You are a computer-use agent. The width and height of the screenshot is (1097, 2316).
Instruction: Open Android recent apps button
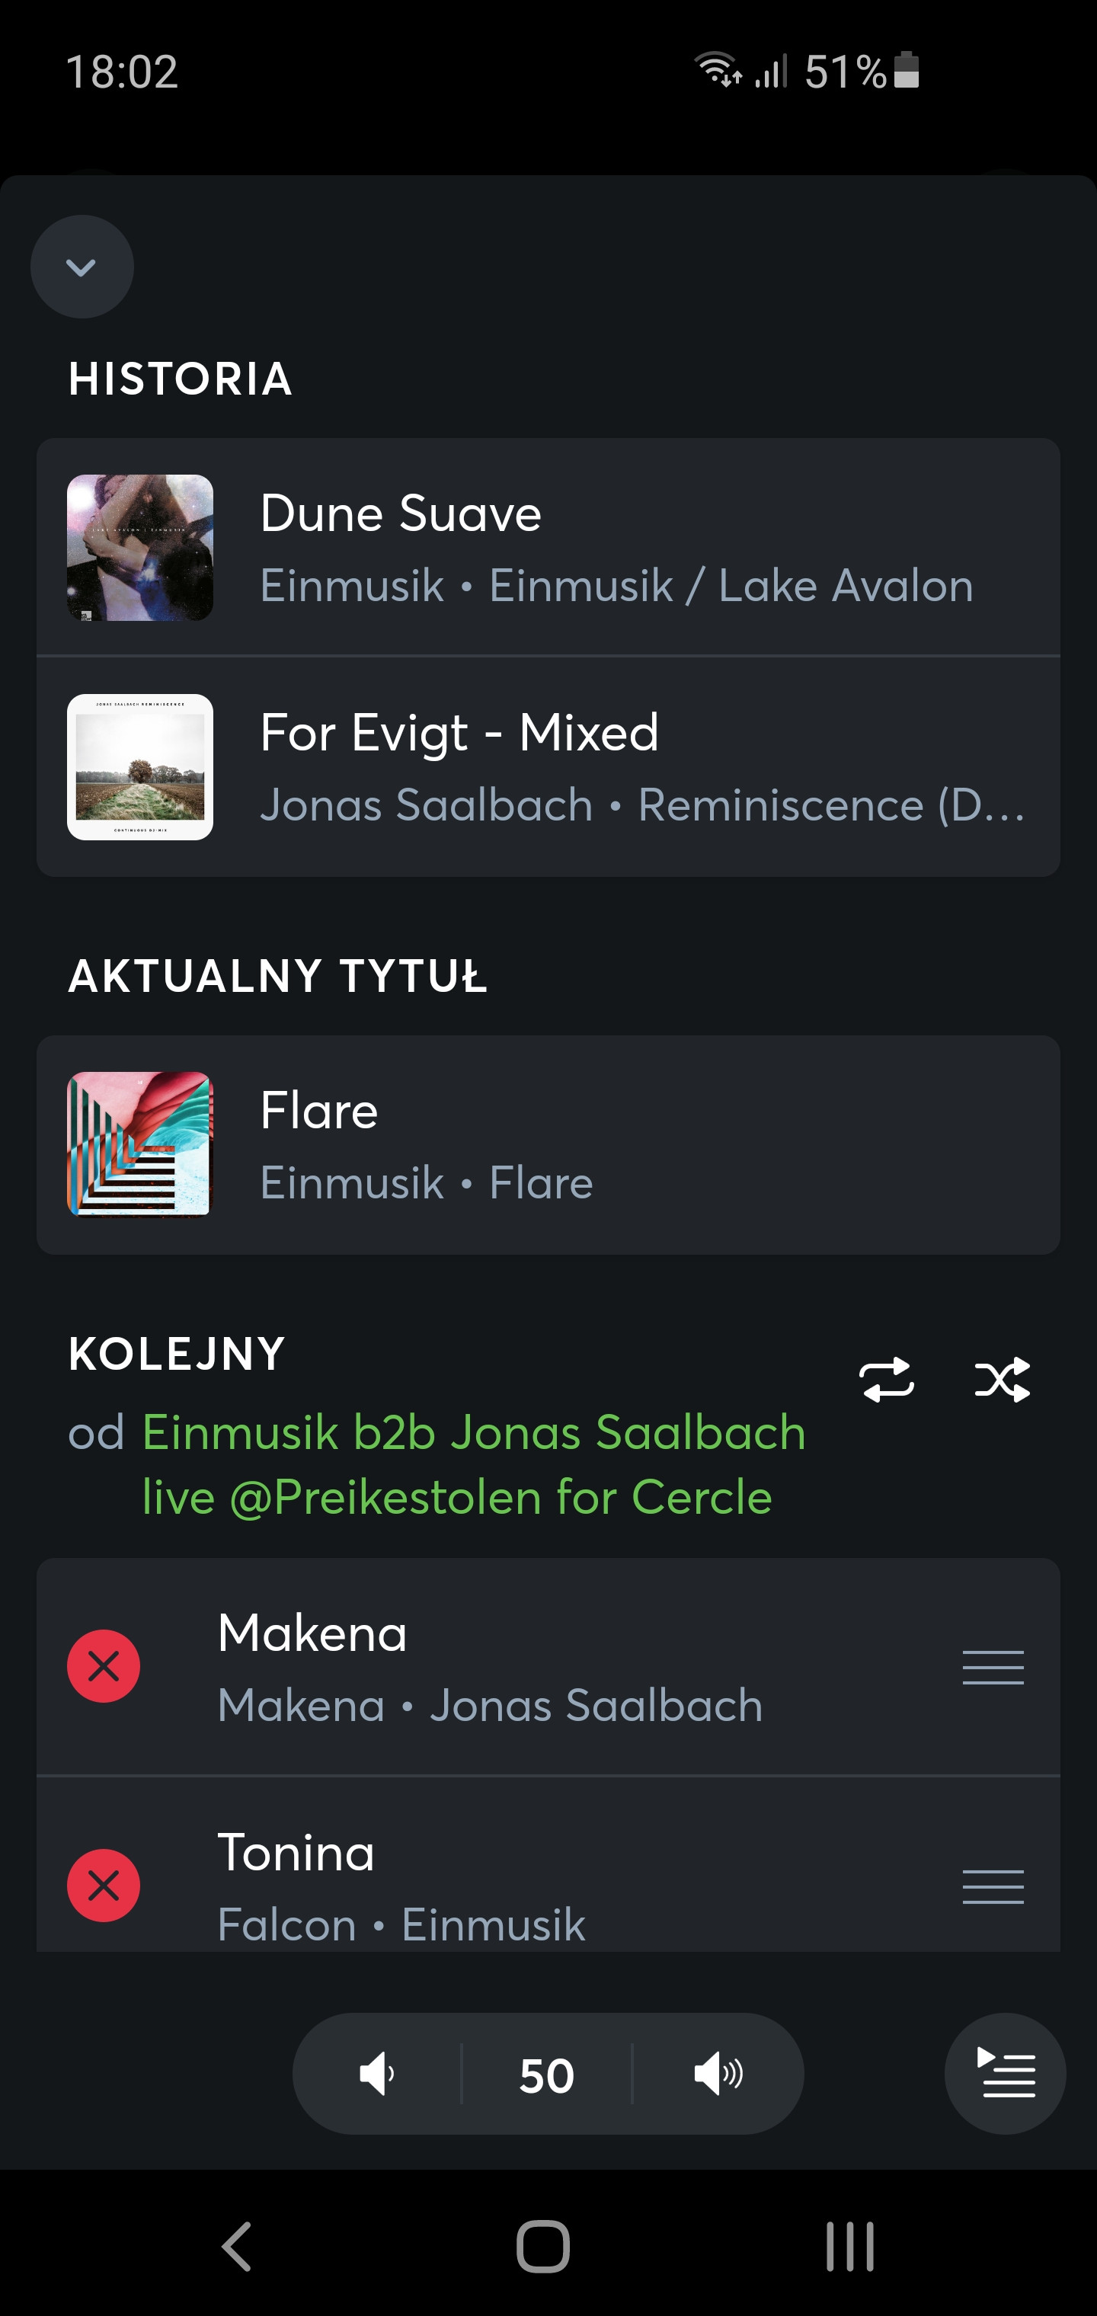pyautogui.click(x=849, y=2247)
